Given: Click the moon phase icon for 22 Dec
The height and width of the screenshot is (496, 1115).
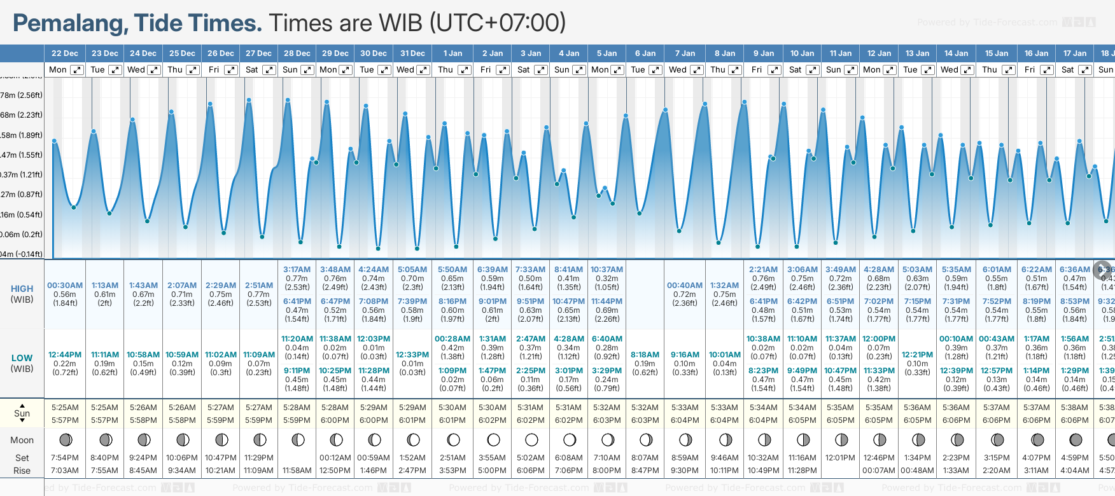Looking at the screenshot, I should pos(65,439).
